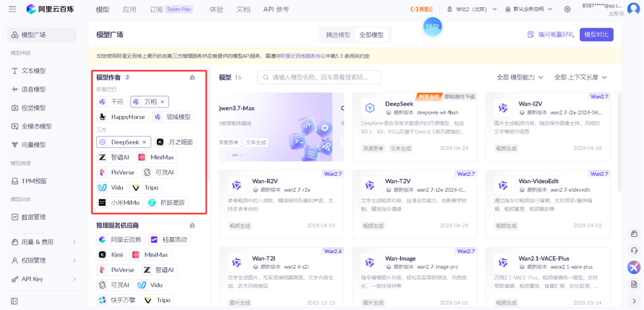This screenshot has width=644, height=310.
Task: Open the settings gear icon
Action: (x=568, y=9)
